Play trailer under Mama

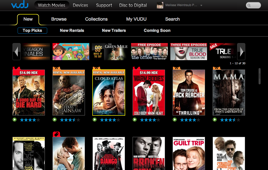click(x=215, y=120)
